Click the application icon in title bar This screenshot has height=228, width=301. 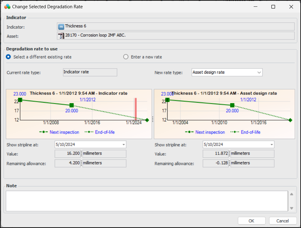(7, 6)
